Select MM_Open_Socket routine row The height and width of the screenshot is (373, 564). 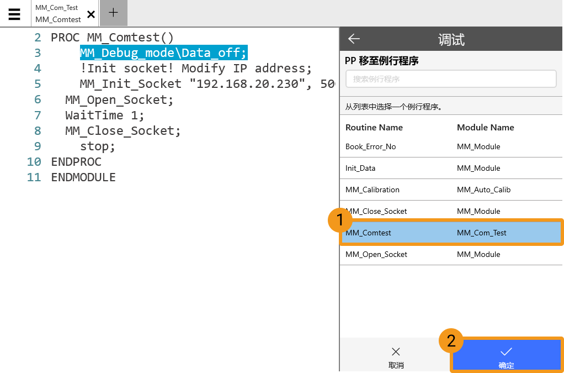(451, 254)
